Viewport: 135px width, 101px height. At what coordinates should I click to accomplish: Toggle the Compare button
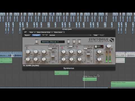click(x=36, y=35)
